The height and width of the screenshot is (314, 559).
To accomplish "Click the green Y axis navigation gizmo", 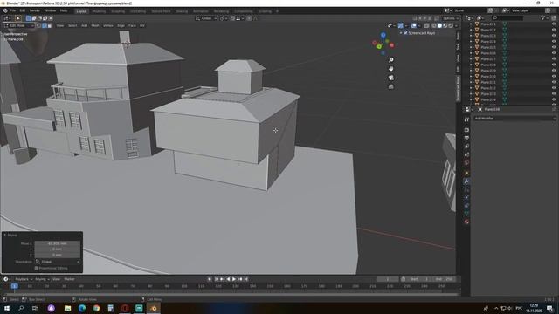I will (x=379, y=46).
